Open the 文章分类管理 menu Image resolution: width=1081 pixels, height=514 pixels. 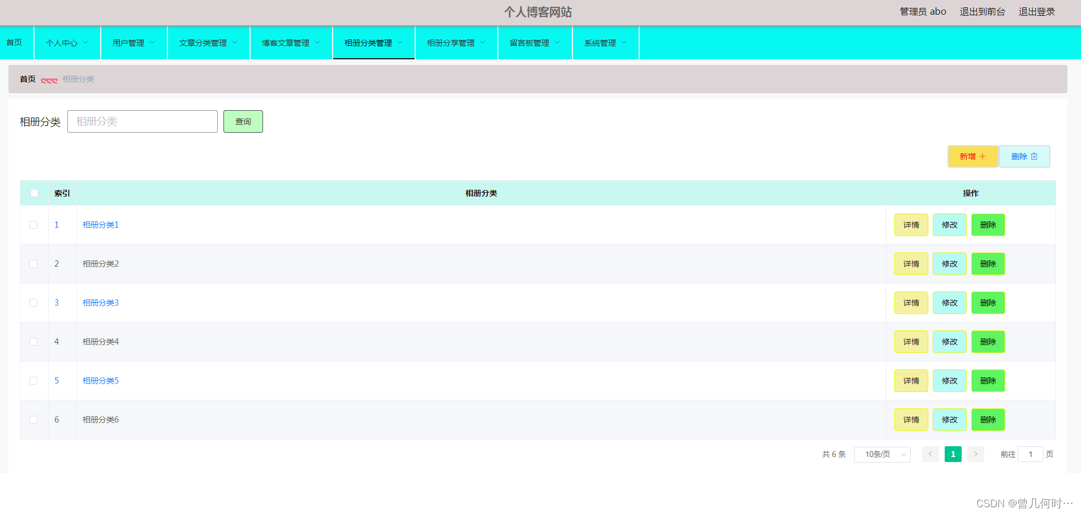209,43
